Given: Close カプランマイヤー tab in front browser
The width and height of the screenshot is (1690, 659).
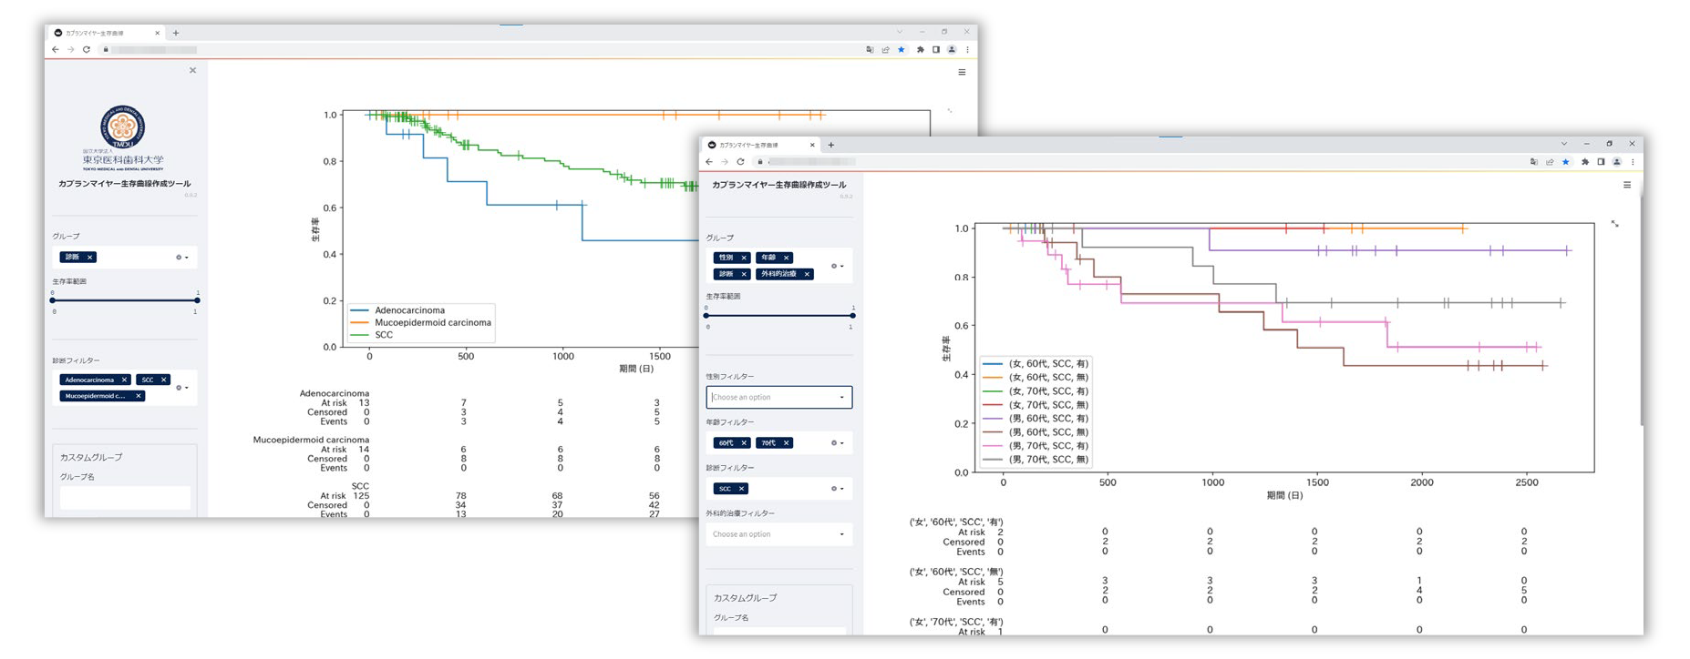Looking at the screenshot, I should tap(812, 145).
